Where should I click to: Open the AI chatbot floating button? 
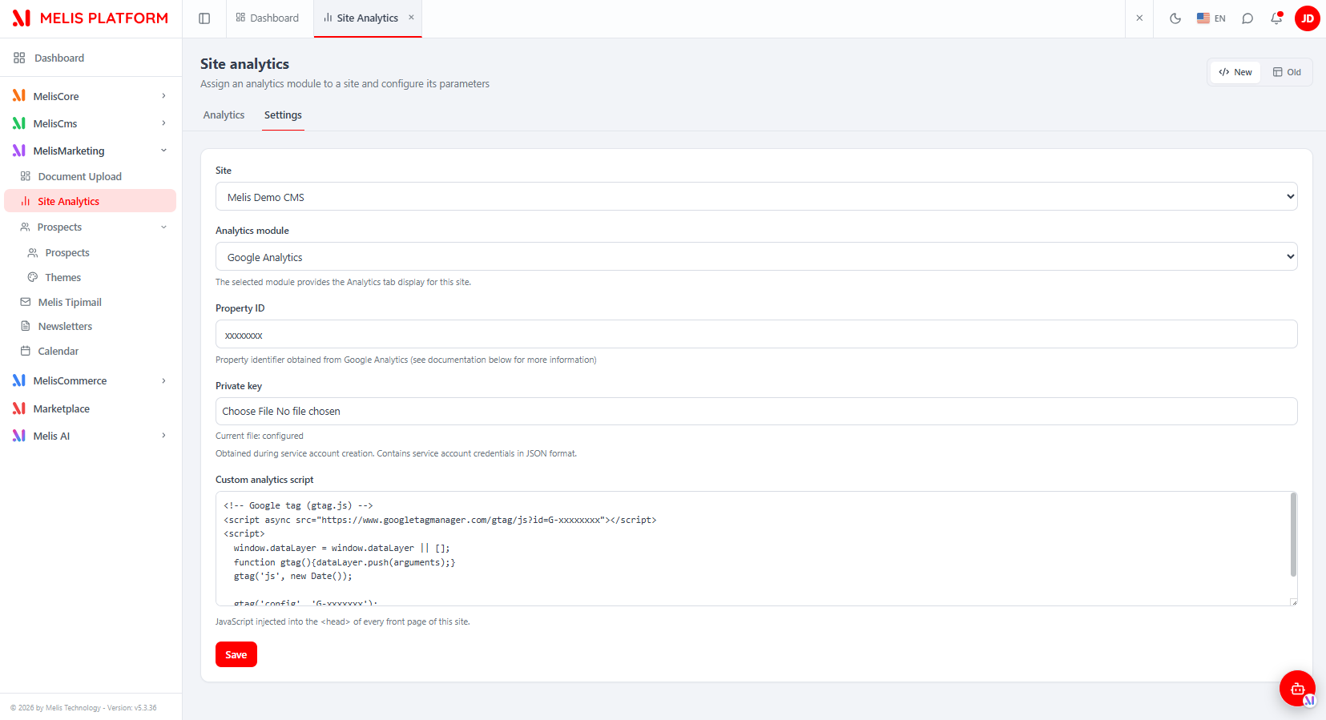click(1297, 688)
